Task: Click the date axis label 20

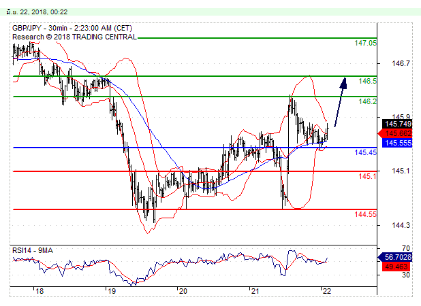Action: 183,291
